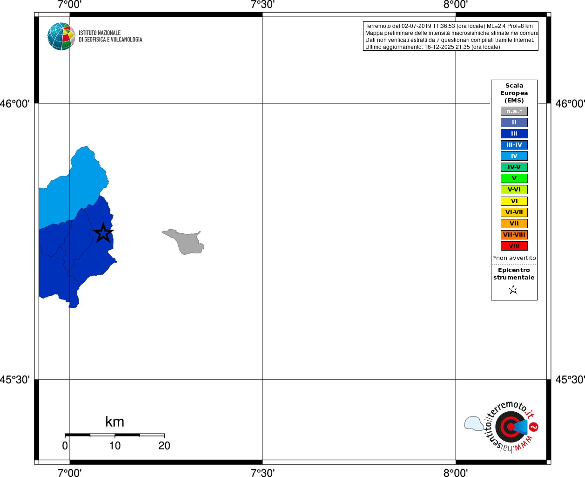Click the haisentitoilterremoto.it target logo

(510, 427)
